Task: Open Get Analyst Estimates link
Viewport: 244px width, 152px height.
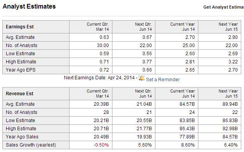Action: click(x=224, y=7)
